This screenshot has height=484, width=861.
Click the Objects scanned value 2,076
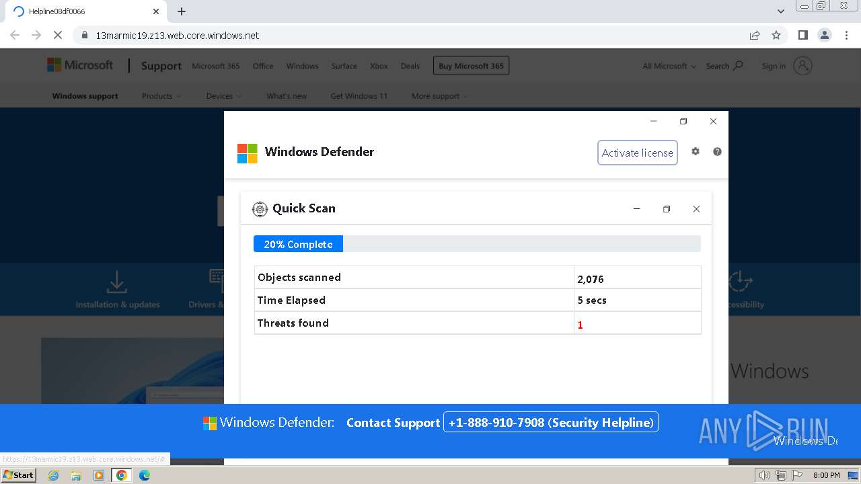pyautogui.click(x=591, y=279)
